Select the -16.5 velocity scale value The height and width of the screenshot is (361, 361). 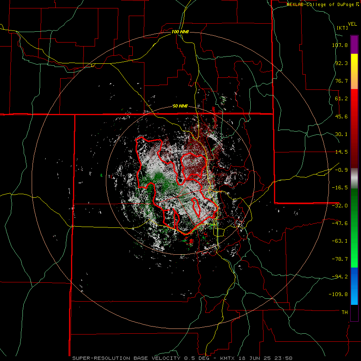point(340,188)
